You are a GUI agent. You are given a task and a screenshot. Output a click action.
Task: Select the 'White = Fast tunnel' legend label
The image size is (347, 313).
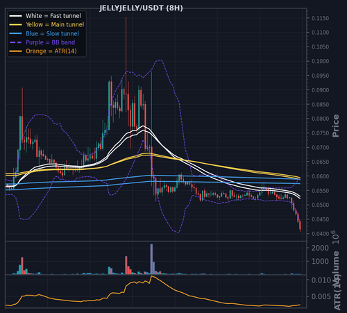pyautogui.click(x=53, y=16)
